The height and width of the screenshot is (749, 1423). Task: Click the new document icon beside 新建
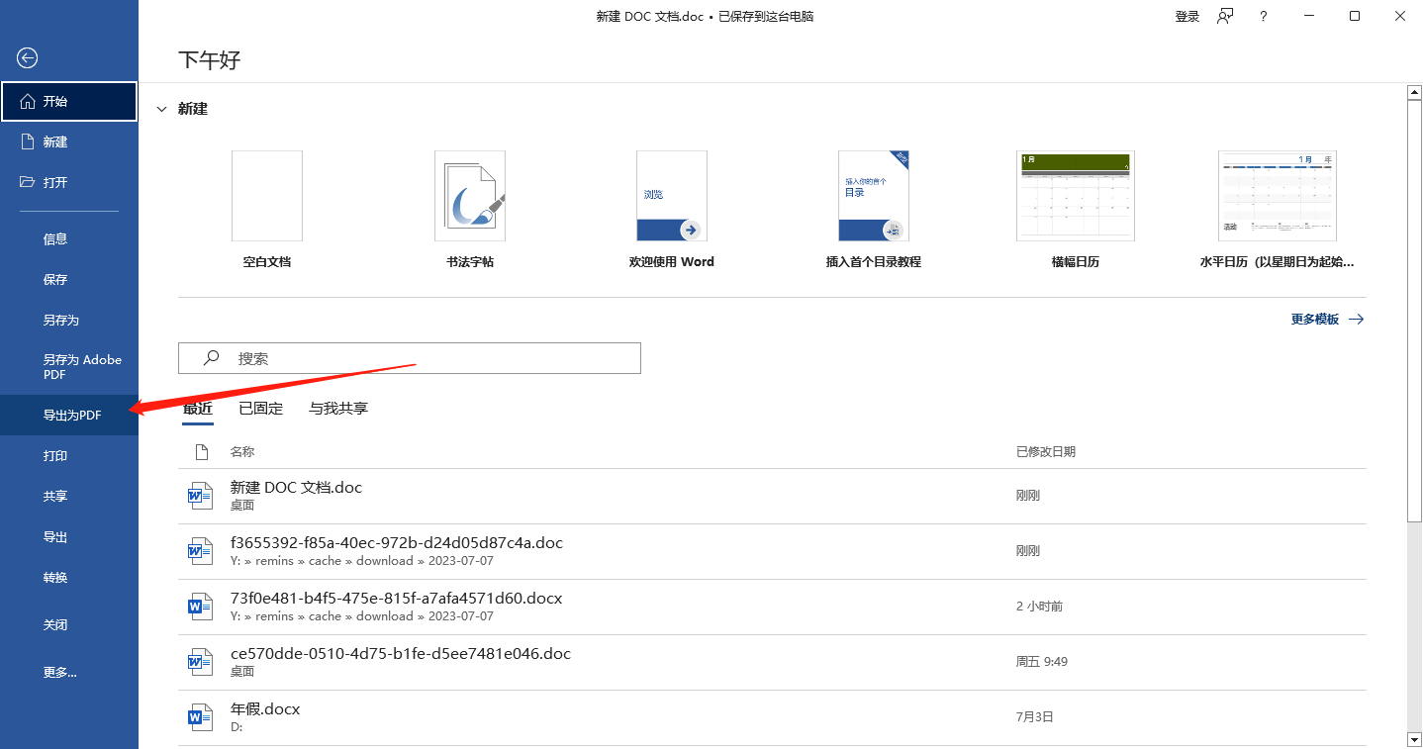[x=28, y=141]
